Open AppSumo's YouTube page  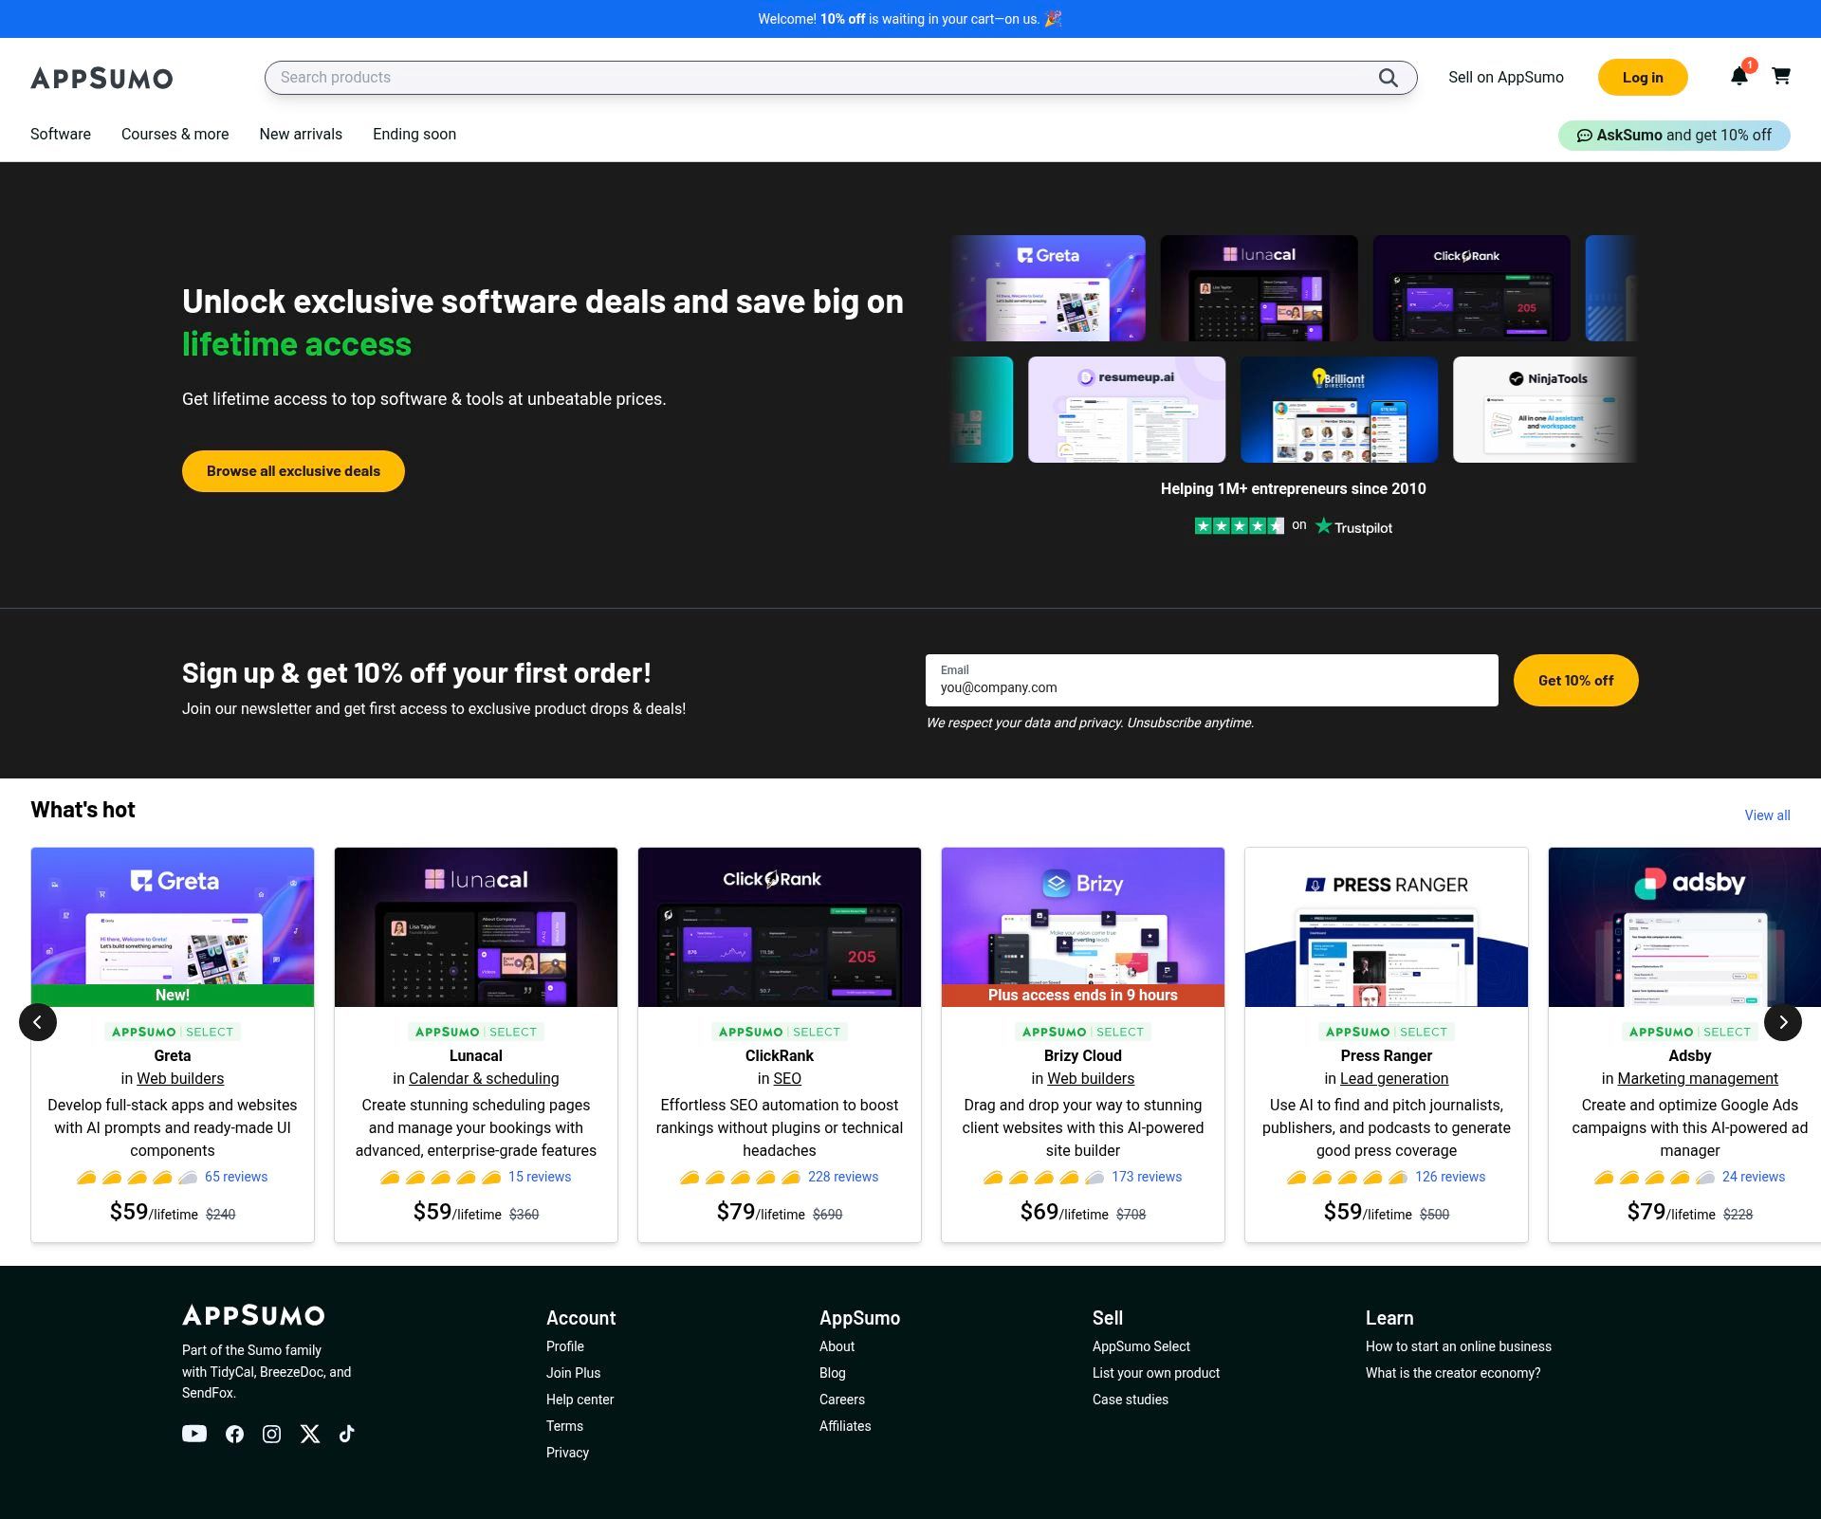click(x=194, y=1434)
